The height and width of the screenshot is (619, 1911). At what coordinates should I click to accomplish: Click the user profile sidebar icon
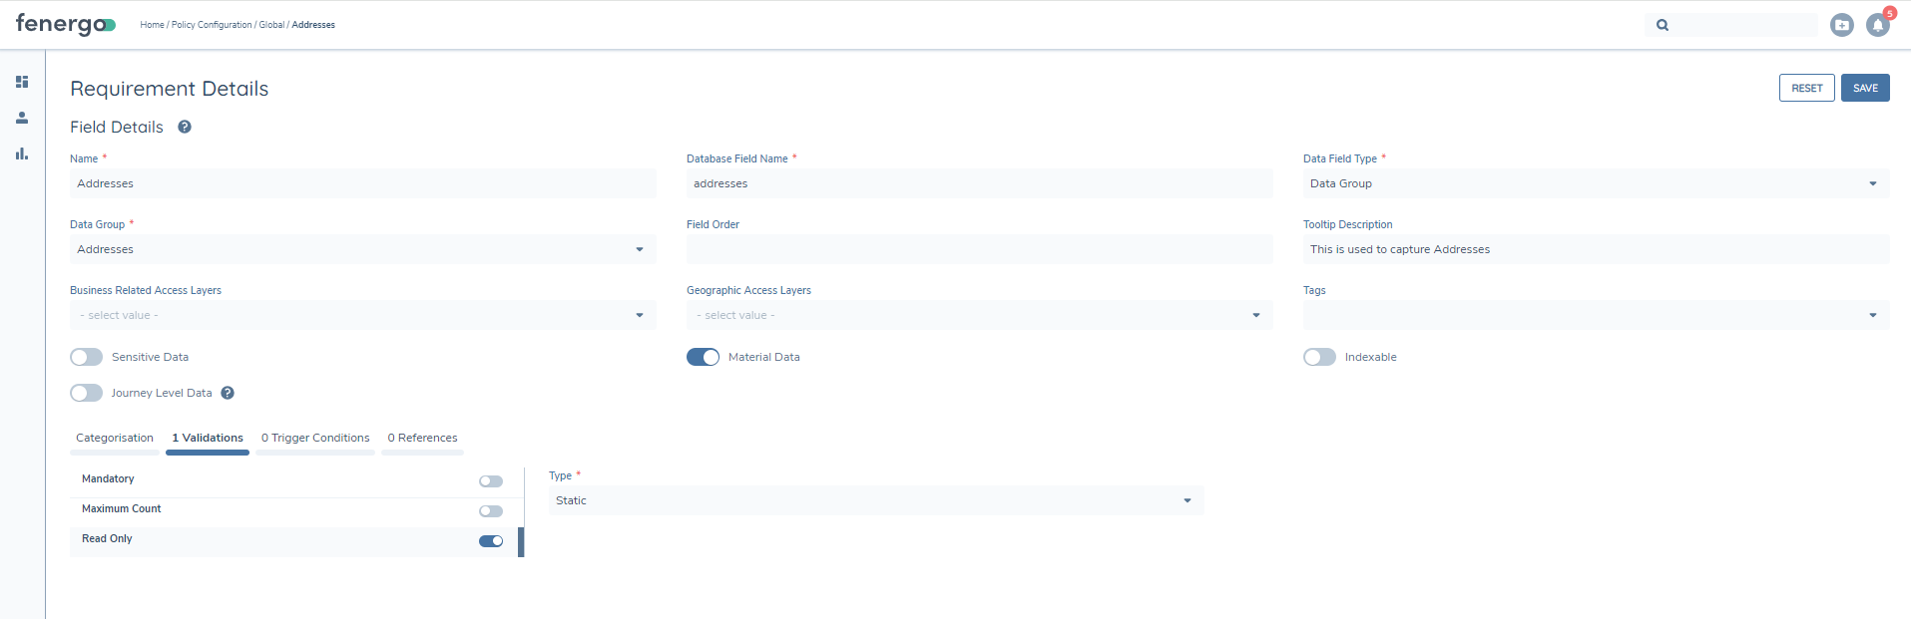tap(22, 118)
